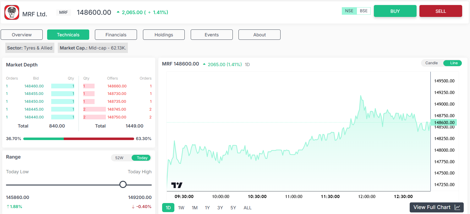Select the Technicals tab
470x214 pixels.
(68, 35)
